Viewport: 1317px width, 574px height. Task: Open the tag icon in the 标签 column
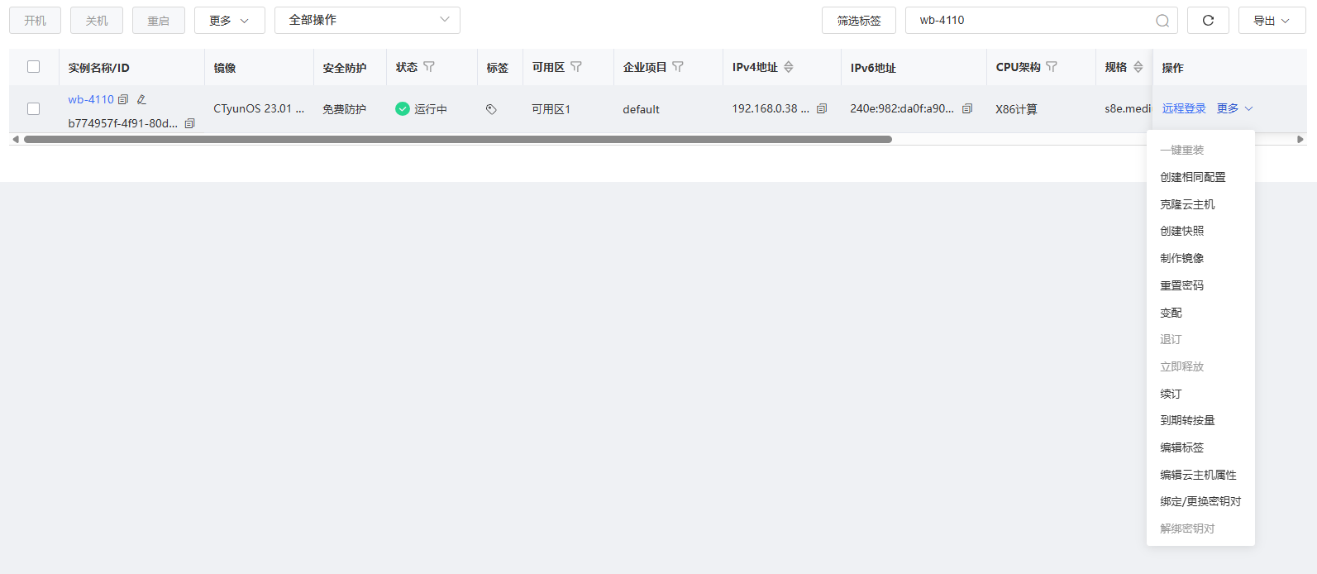click(x=491, y=109)
